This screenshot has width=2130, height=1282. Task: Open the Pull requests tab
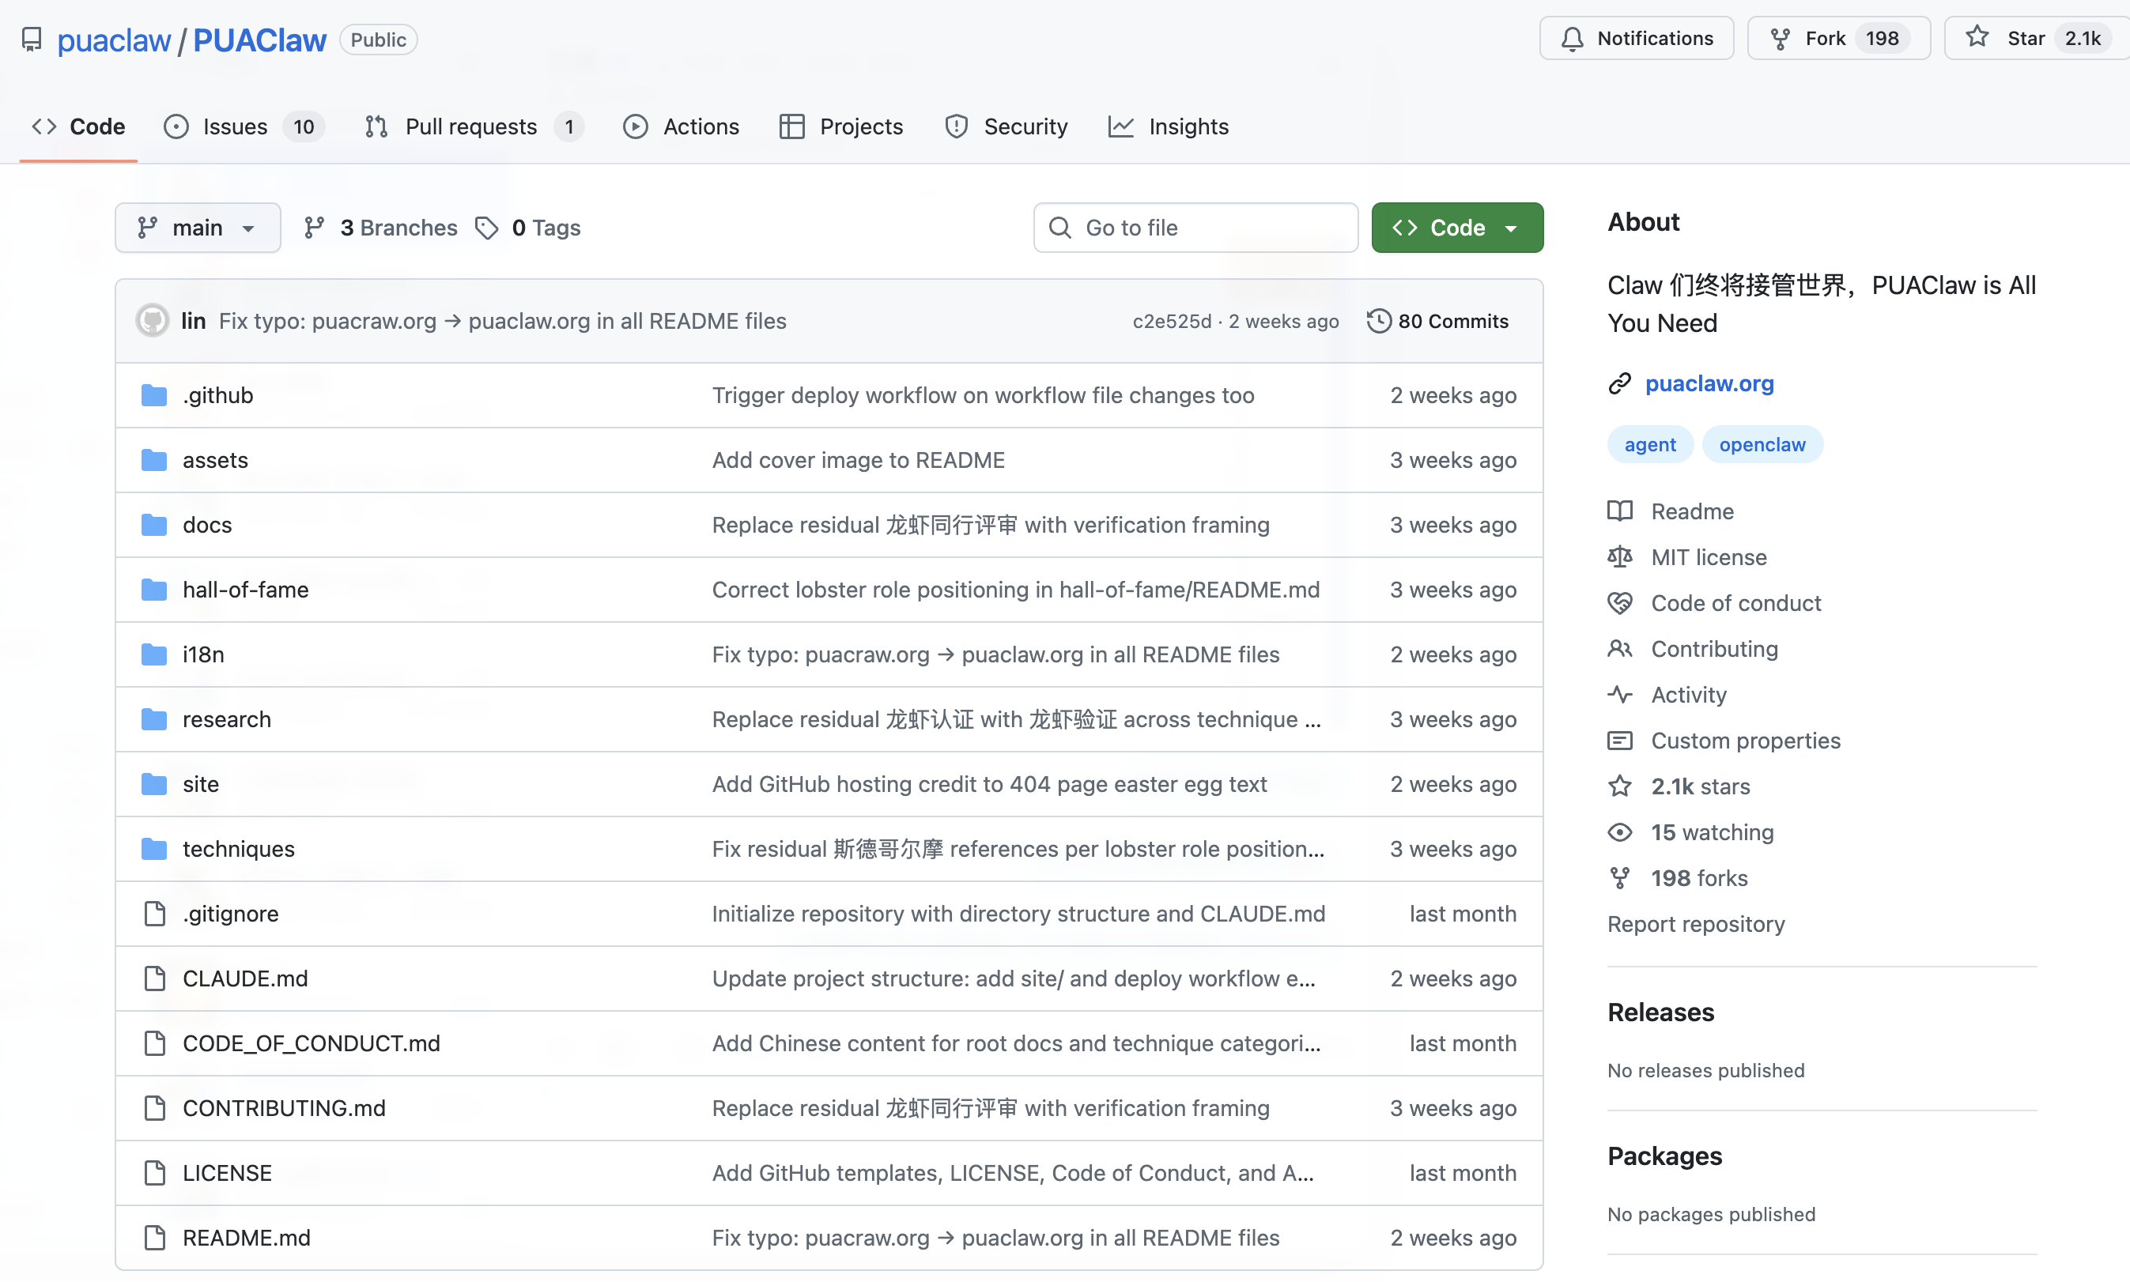point(472,127)
